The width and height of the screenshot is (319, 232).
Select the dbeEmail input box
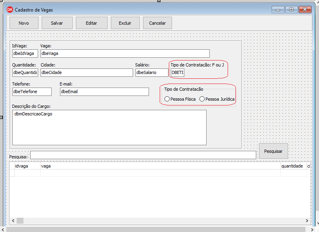(x=104, y=92)
